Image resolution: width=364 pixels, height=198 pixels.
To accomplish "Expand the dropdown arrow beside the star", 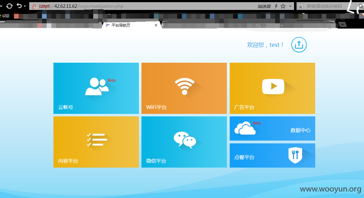I will (290, 6).
